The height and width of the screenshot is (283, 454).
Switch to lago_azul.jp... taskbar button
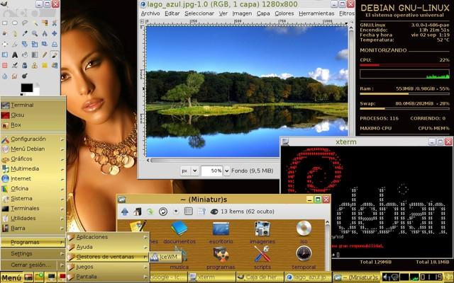pyautogui.click(x=308, y=277)
